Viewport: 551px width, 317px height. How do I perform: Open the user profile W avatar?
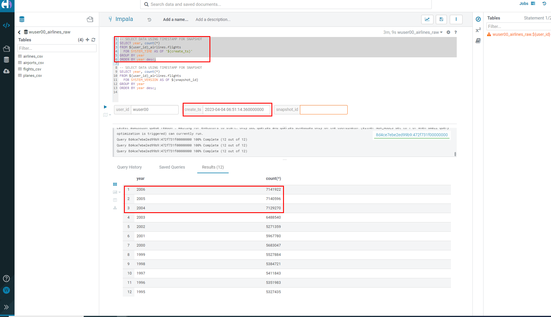[6, 290]
